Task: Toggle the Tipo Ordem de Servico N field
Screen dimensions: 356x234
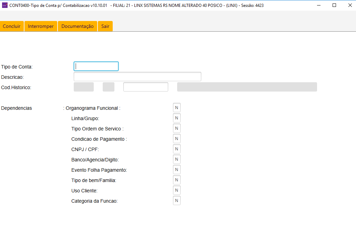Action: [x=177, y=128]
